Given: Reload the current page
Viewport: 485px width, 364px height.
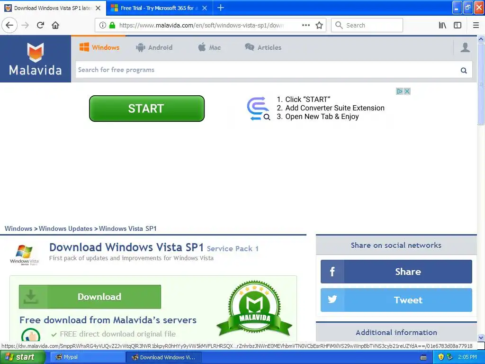Looking at the screenshot, I should pyautogui.click(x=40, y=25).
